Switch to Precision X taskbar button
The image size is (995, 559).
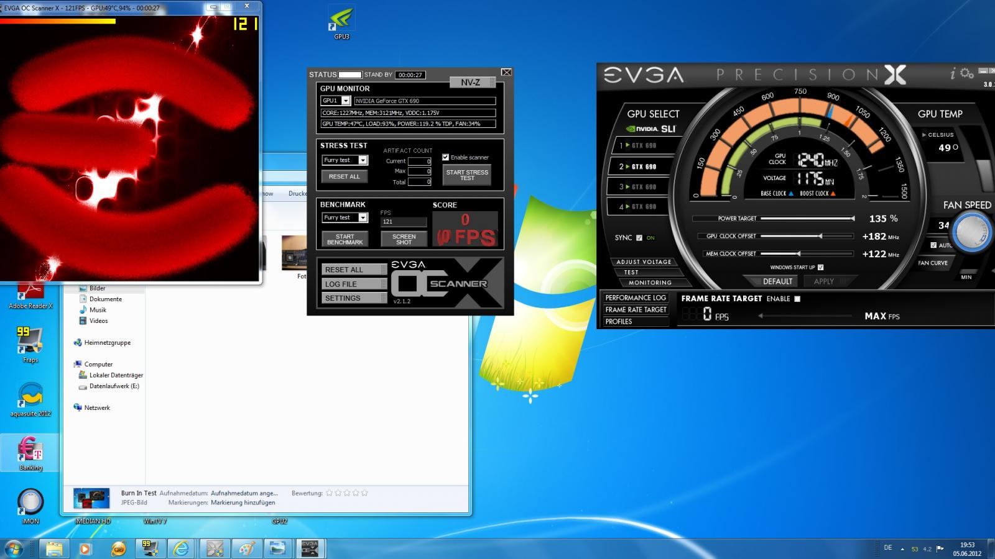point(215,548)
